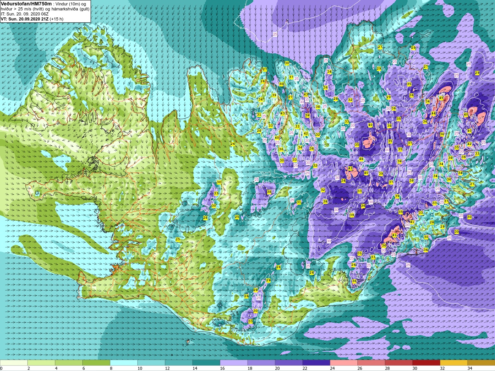This screenshot has height=371, width=495.
Task: Click the 28–30 m/s red legend swatch
Action: click(398, 363)
